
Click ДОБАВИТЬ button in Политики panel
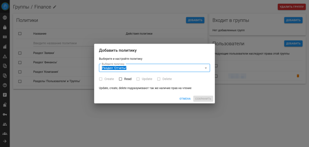tap(195, 20)
